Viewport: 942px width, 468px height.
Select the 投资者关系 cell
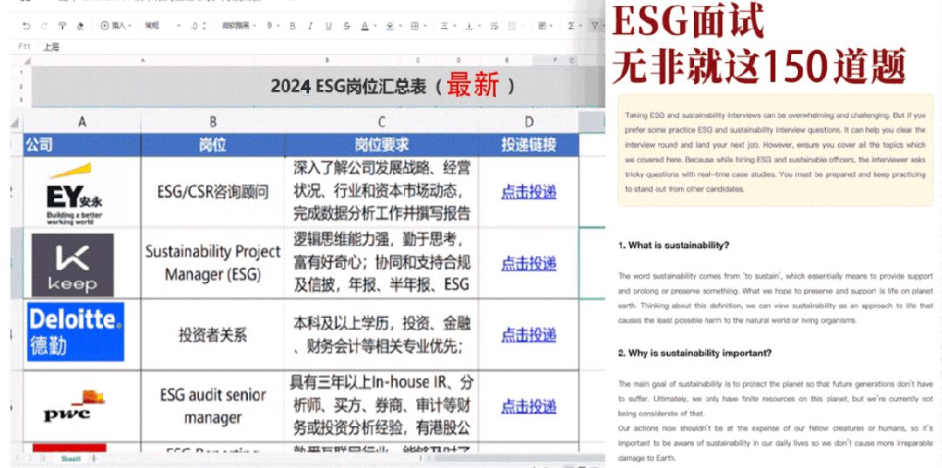[213, 334]
